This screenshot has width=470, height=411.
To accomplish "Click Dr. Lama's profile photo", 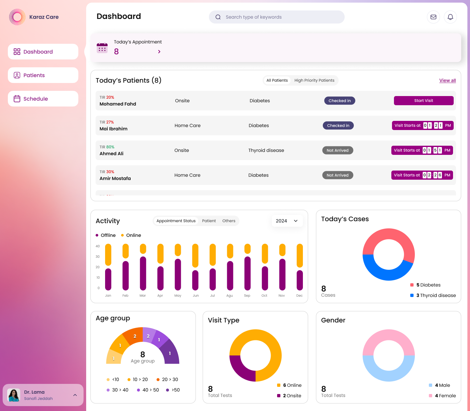I will coord(14,395).
